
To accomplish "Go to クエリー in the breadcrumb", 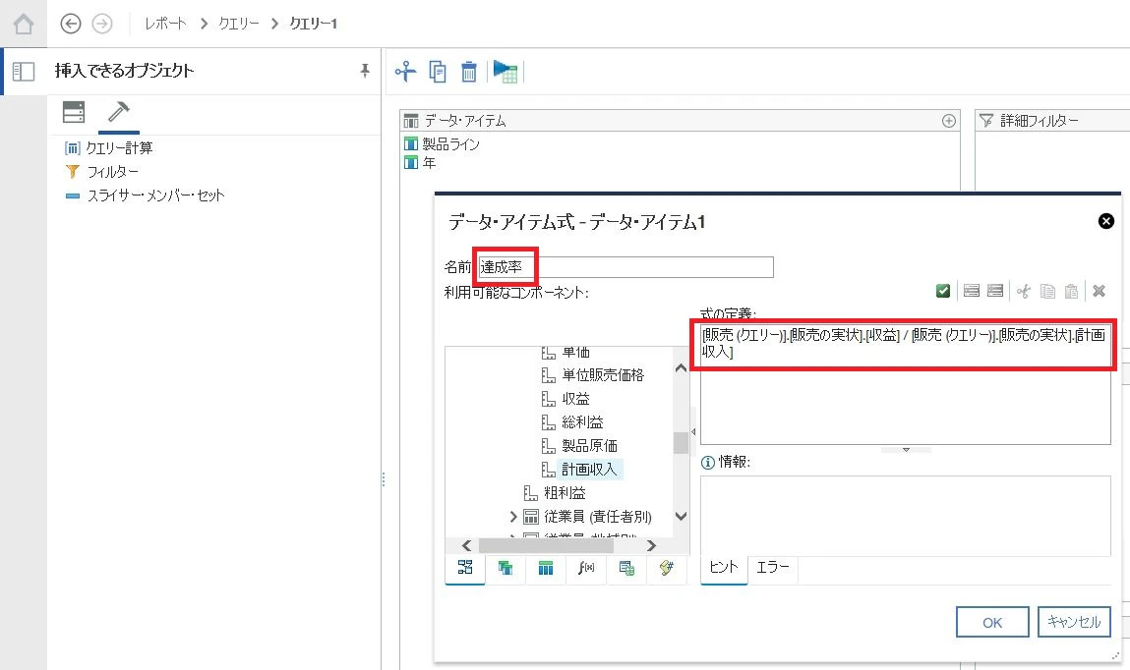I will (x=239, y=24).
